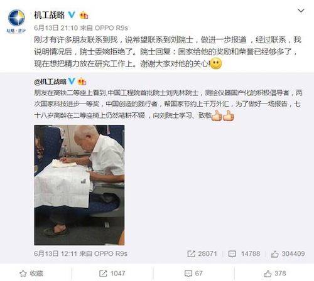Open the 机工战略 profile avatar
The image size is (314, 281).
coord(16,21)
